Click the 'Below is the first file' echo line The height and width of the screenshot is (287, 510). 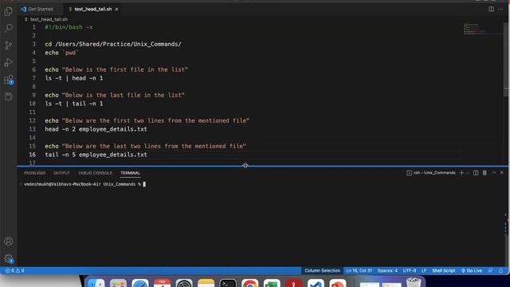[x=116, y=69]
